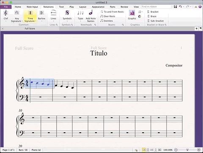Open the File tab
The width and height of the screenshot is (203, 153).
point(6,7)
